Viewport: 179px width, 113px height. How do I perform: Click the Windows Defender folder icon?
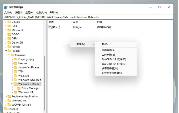(16, 84)
